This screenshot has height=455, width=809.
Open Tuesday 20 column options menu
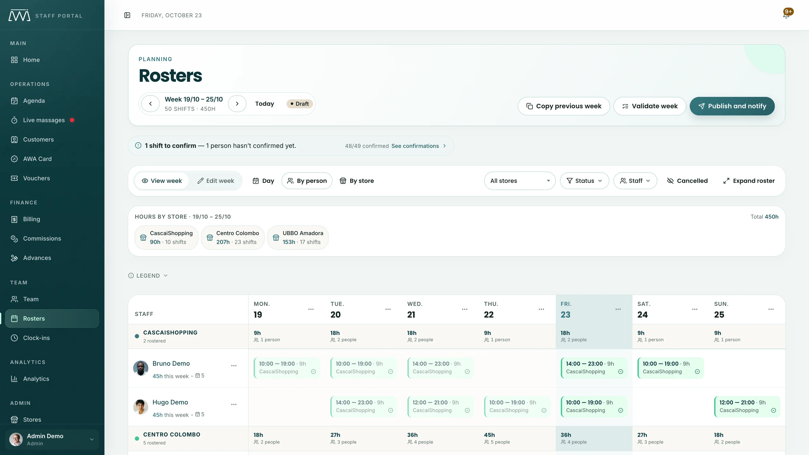388,309
